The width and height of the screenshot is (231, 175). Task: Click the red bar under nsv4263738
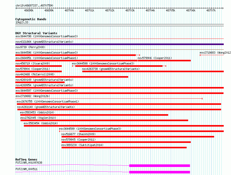[153, 71]
